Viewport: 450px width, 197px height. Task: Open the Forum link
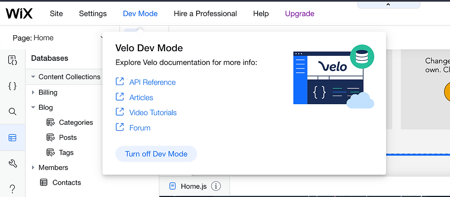click(140, 128)
